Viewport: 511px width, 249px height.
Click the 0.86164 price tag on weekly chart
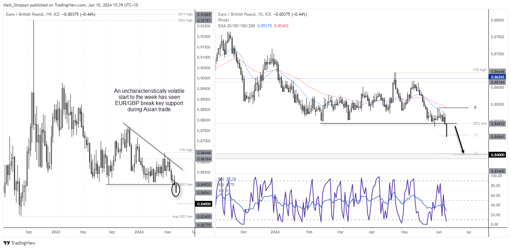pyautogui.click(x=204, y=159)
